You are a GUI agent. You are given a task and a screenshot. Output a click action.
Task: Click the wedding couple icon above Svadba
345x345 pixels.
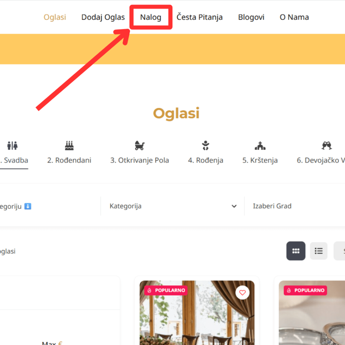12,146
